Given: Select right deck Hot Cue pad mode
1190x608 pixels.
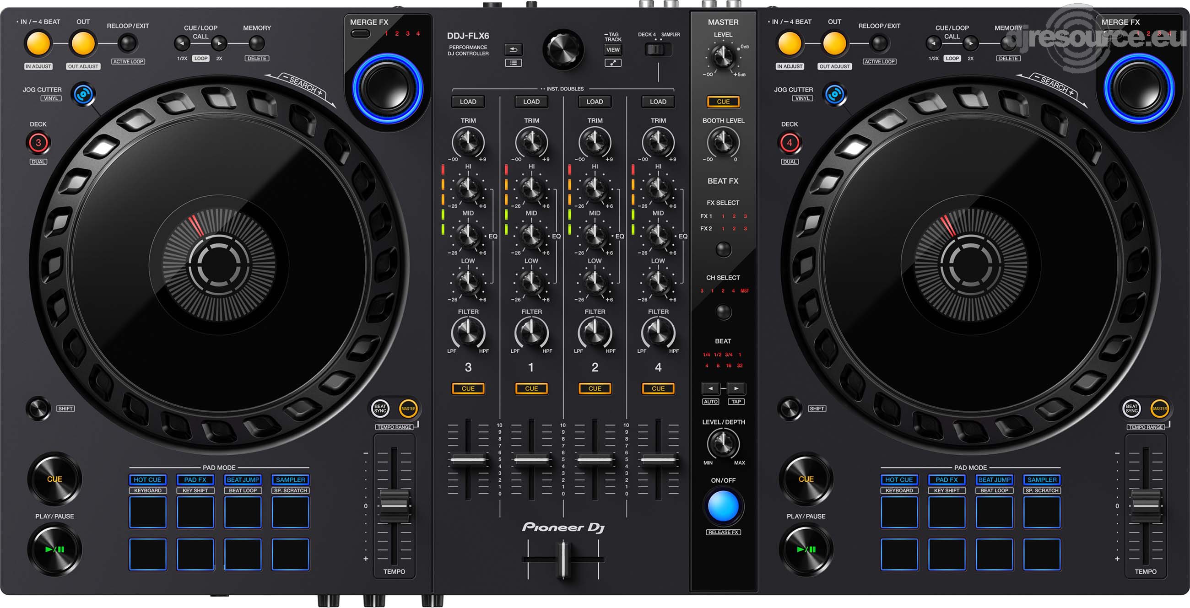Looking at the screenshot, I should click(899, 479).
